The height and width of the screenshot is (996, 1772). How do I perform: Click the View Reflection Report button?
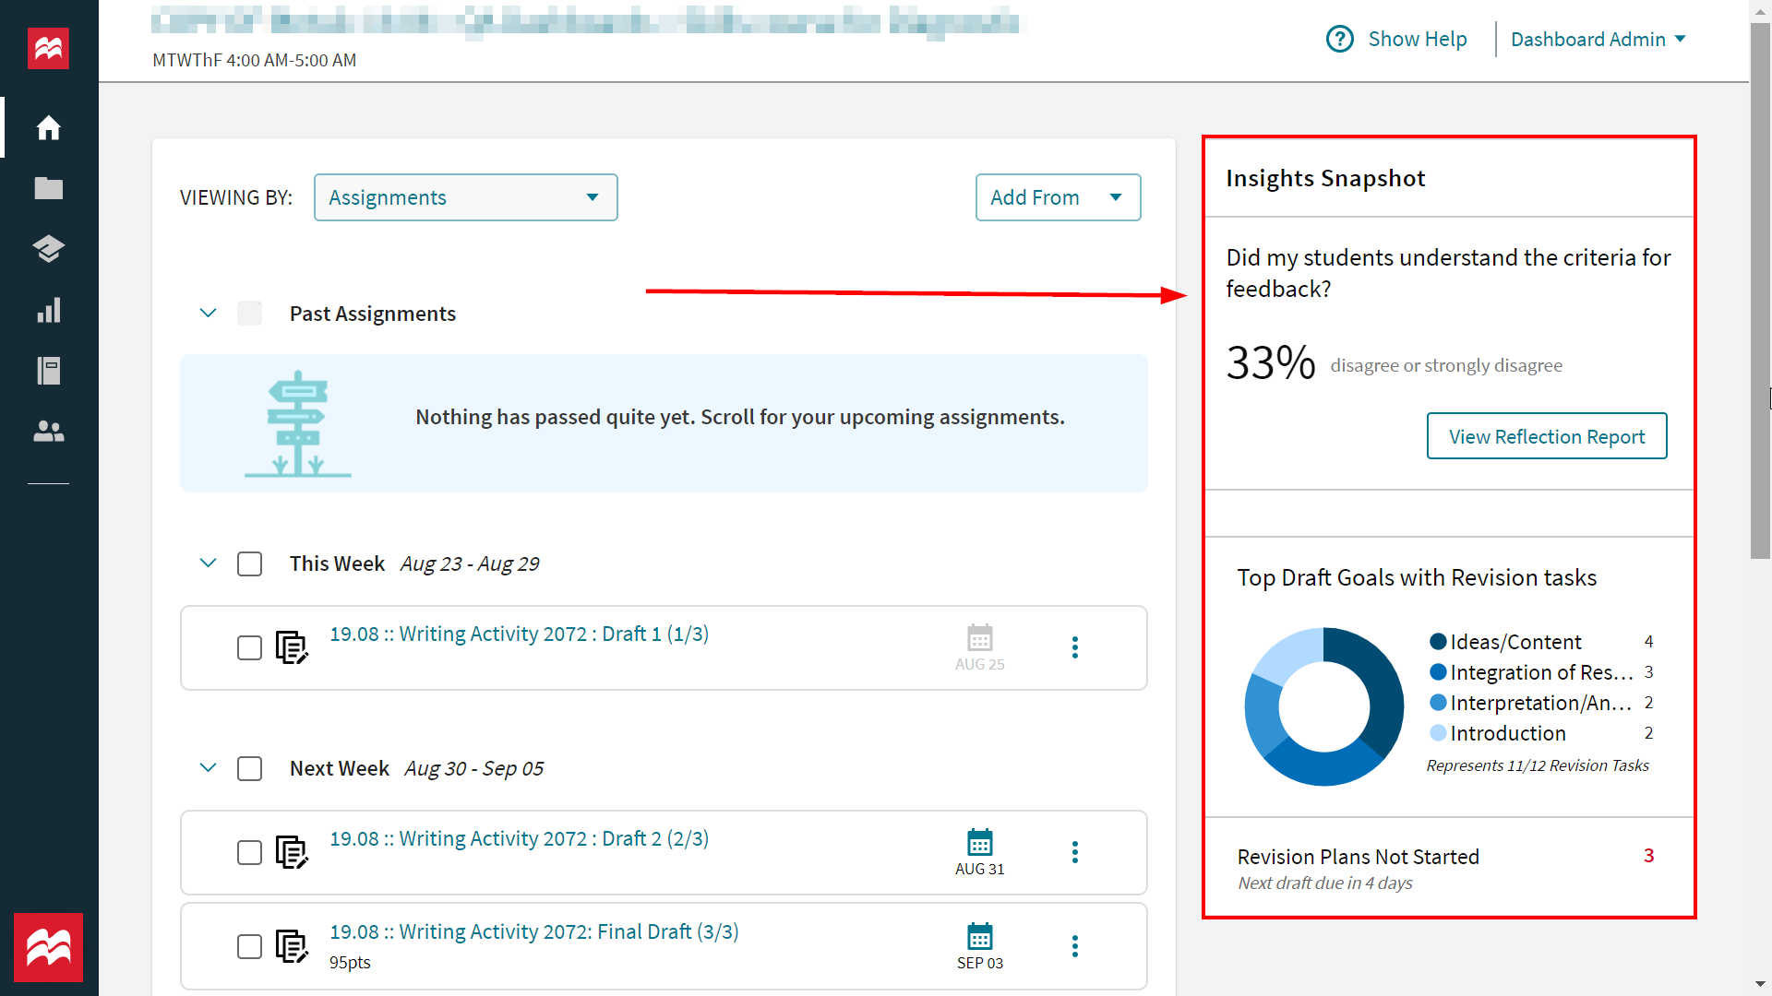tap(1547, 436)
